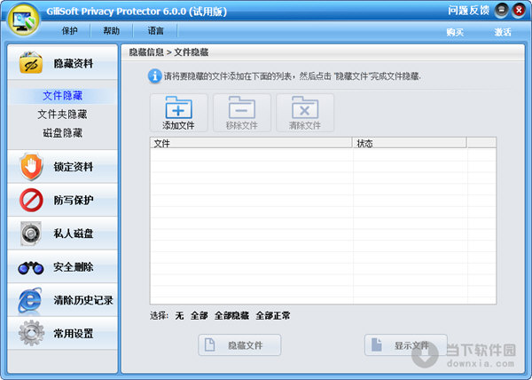
Task: Open the 隐藏资料 sidebar section
Action: (x=62, y=63)
